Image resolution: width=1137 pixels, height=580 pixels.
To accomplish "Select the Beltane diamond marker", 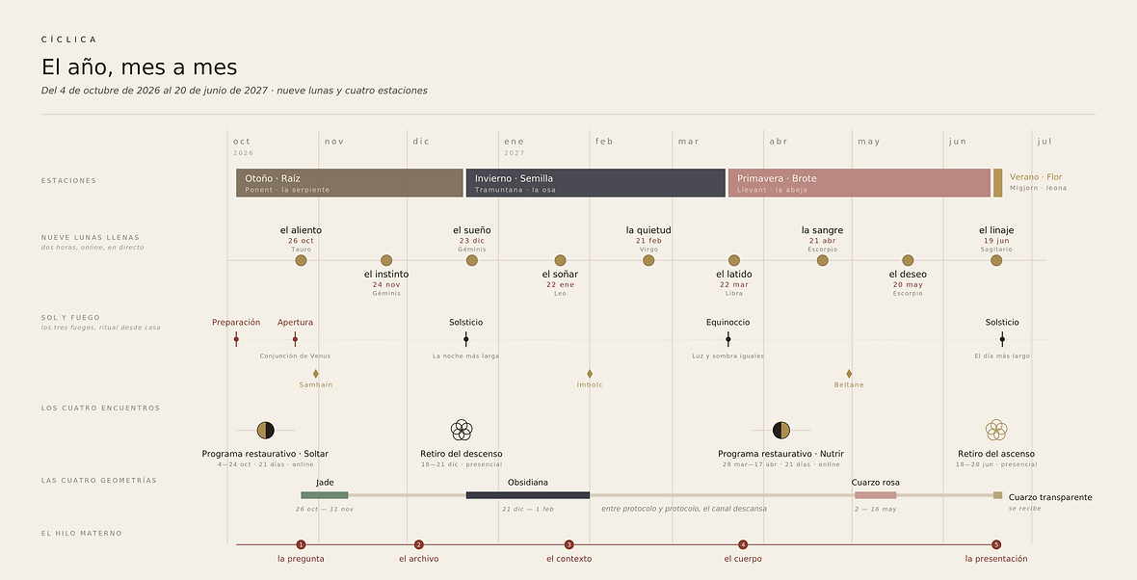I will click(x=849, y=374).
